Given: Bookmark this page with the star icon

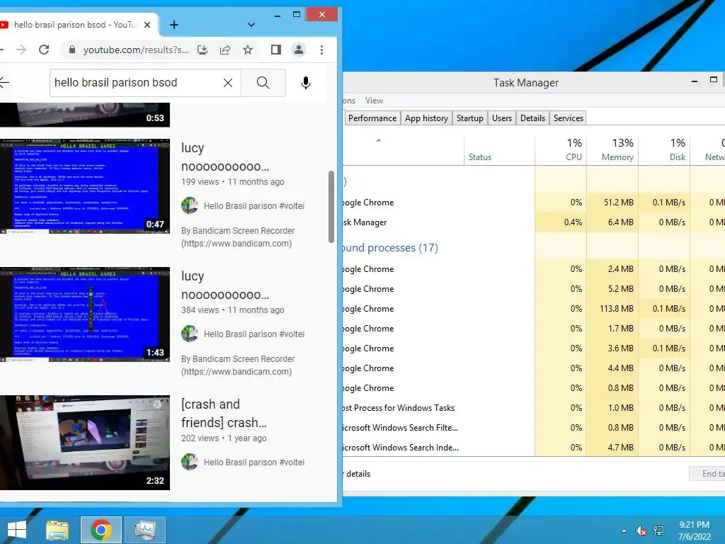Looking at the screenshot, I should point(248,50).
